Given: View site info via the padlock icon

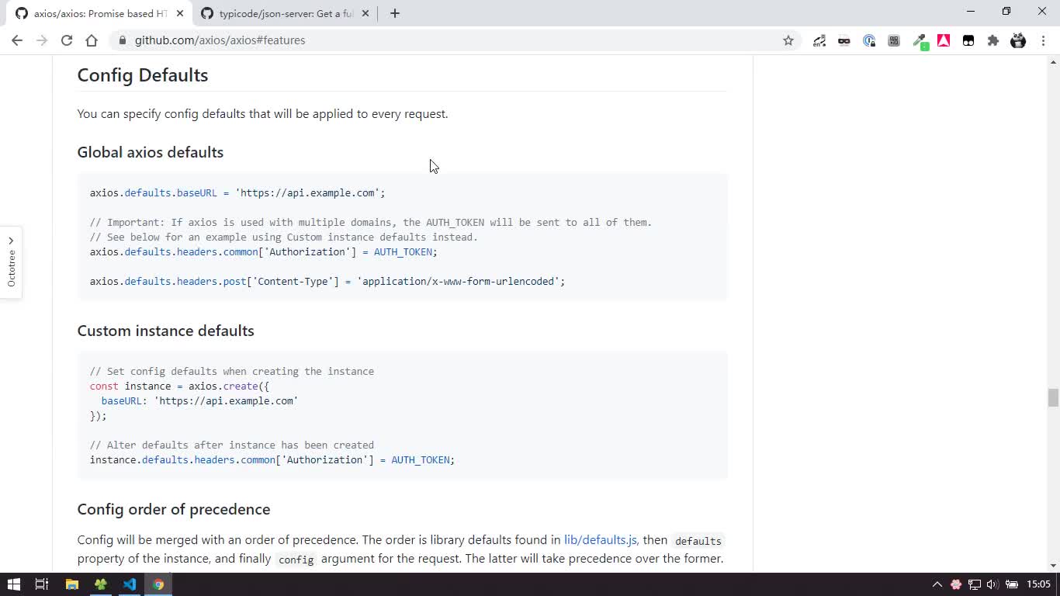Looking at the screenshot, I should (x=122, y=40).
